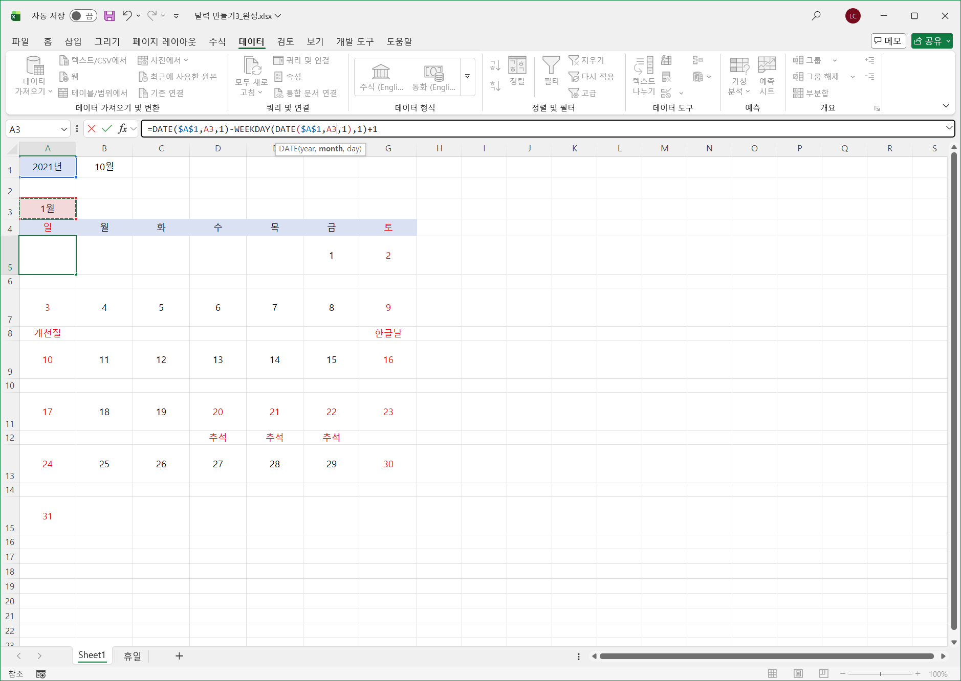The image size is (961, 681).
Task: Cancel the formula with the X icon
Action: 92,129
